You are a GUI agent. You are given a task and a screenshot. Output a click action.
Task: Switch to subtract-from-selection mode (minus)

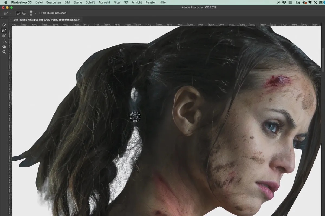pyautogui.click(x=24, y=13)
